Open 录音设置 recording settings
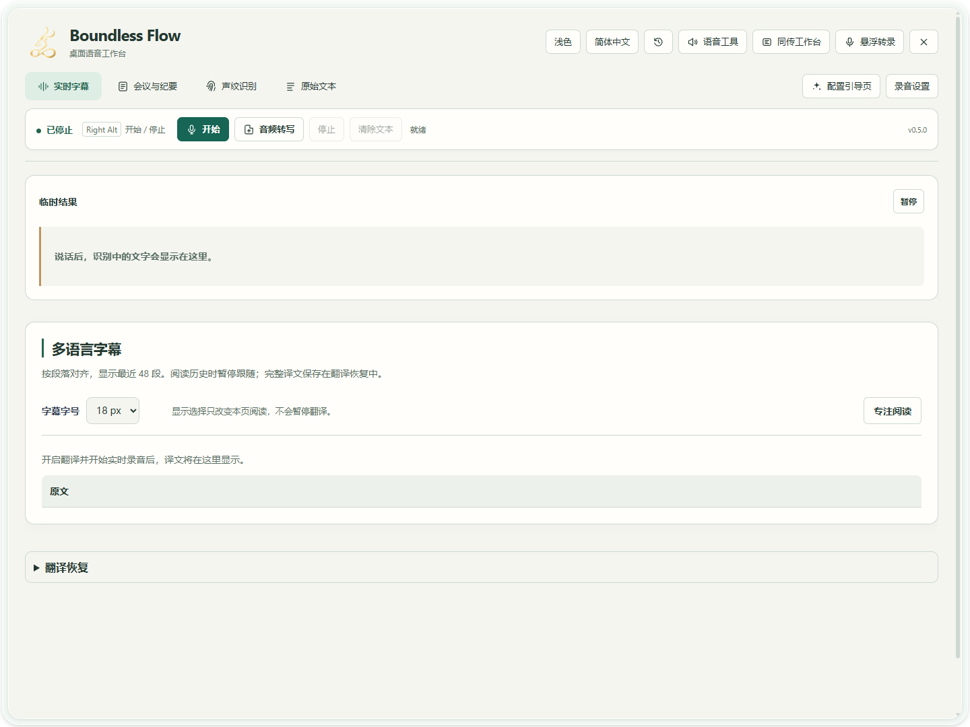 (x=912, y=86)
